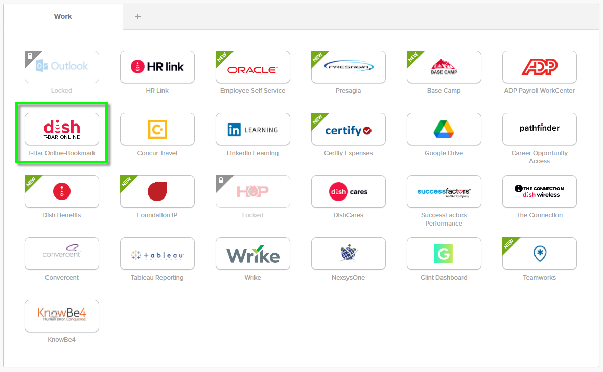603x372 pixels.
Task: Open the Base Camp app tile
Action: 444,67
